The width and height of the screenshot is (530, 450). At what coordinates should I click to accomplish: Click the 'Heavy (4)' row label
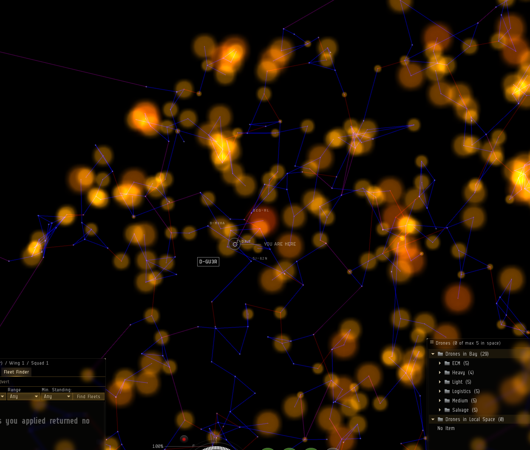[463, 373]
